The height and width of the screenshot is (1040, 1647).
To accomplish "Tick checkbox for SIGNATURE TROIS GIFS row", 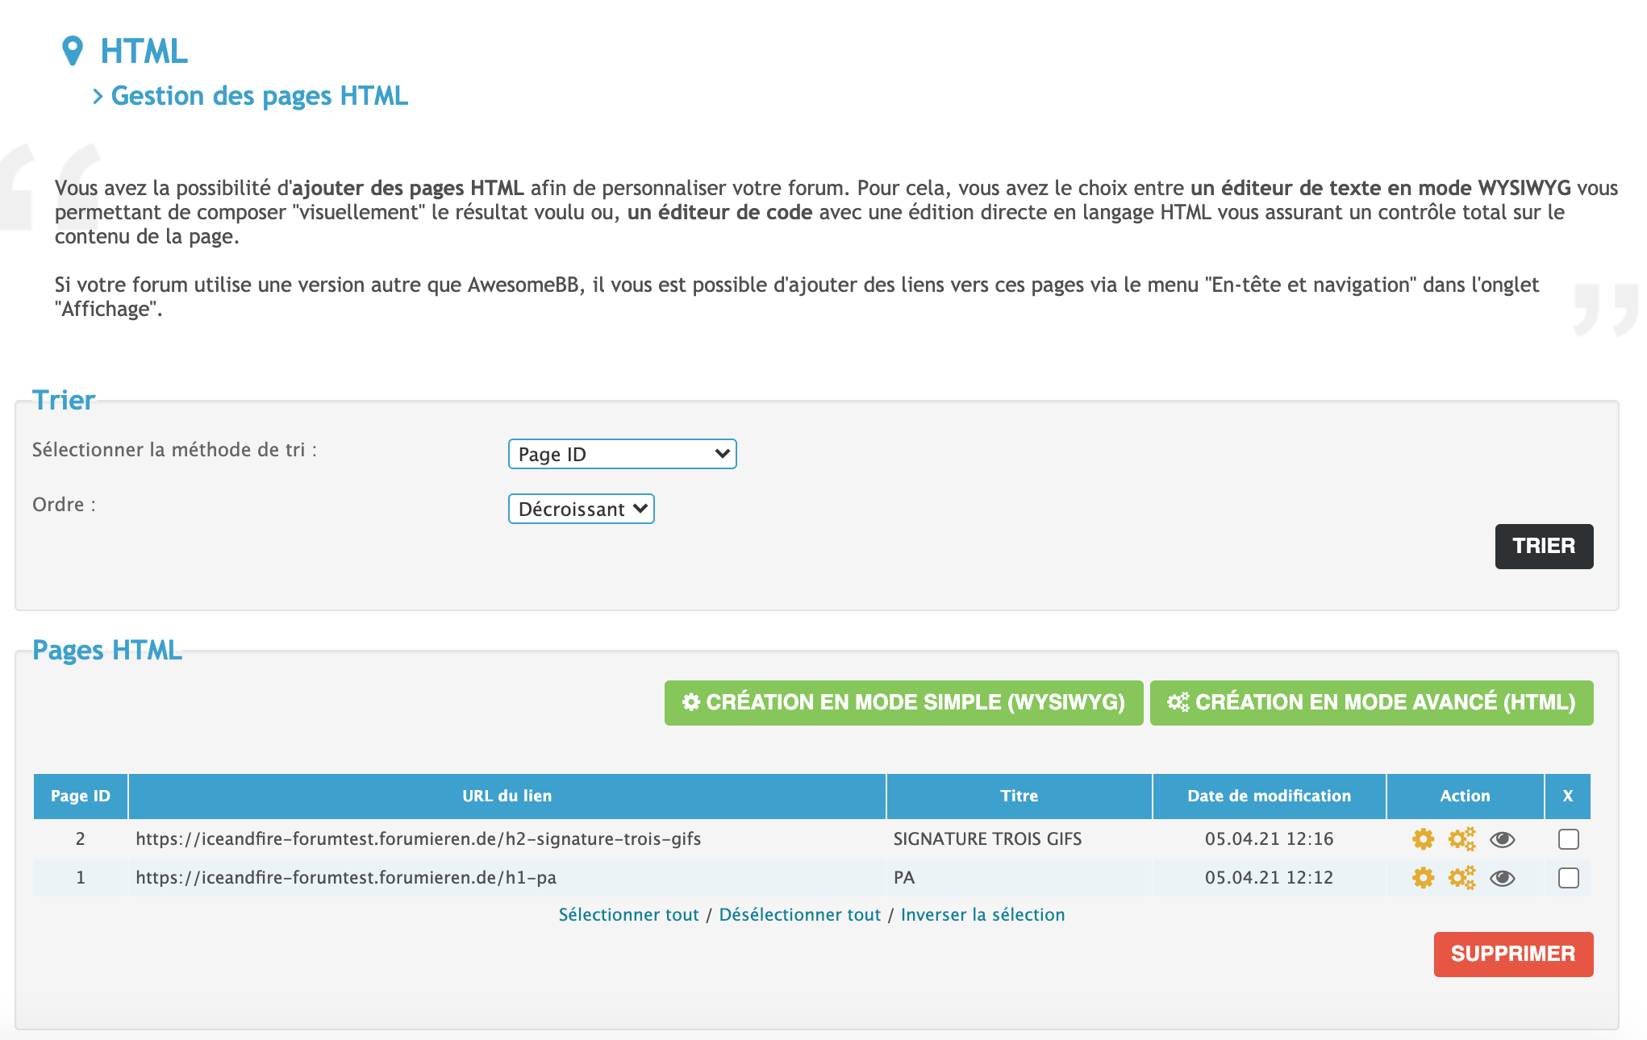I will pos(1569,839).
